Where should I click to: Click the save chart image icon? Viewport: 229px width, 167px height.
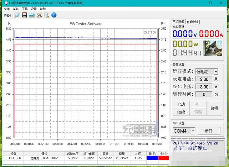32,15
